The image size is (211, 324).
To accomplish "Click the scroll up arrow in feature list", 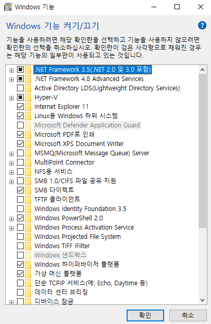I will coord(203,70).
